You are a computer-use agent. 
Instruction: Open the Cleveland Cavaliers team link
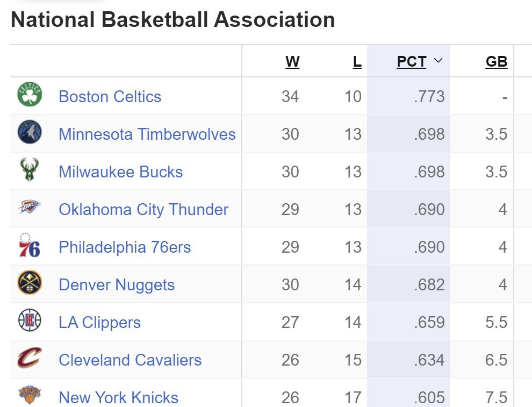[130, 360]
